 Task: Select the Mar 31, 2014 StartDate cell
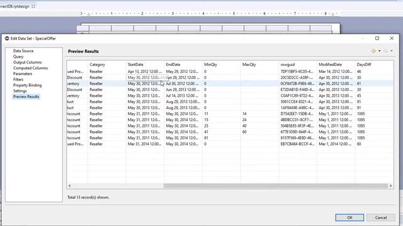[145, 144]
